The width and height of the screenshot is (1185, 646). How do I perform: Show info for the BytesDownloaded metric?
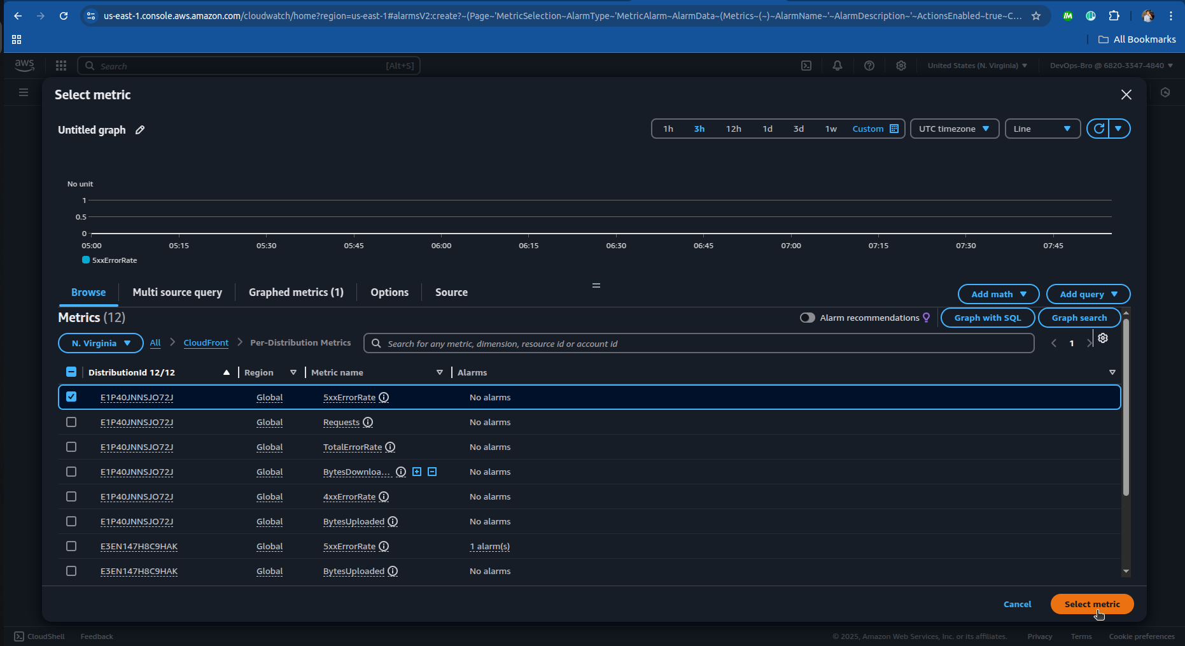tap(401, 472)
